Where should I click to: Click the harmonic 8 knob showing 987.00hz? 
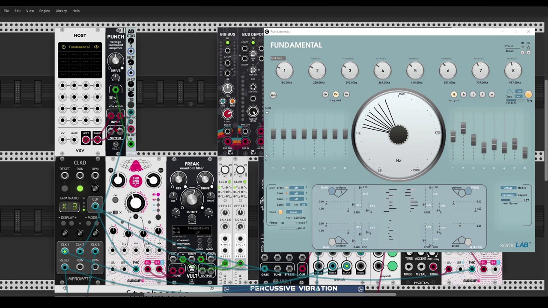(x=513, y=71)
